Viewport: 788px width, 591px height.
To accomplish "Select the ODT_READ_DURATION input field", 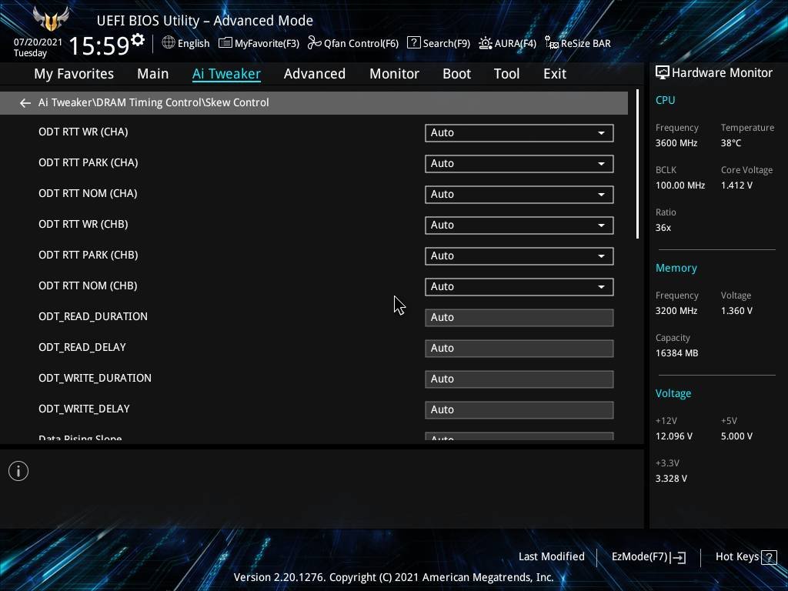I will (519, 318).
